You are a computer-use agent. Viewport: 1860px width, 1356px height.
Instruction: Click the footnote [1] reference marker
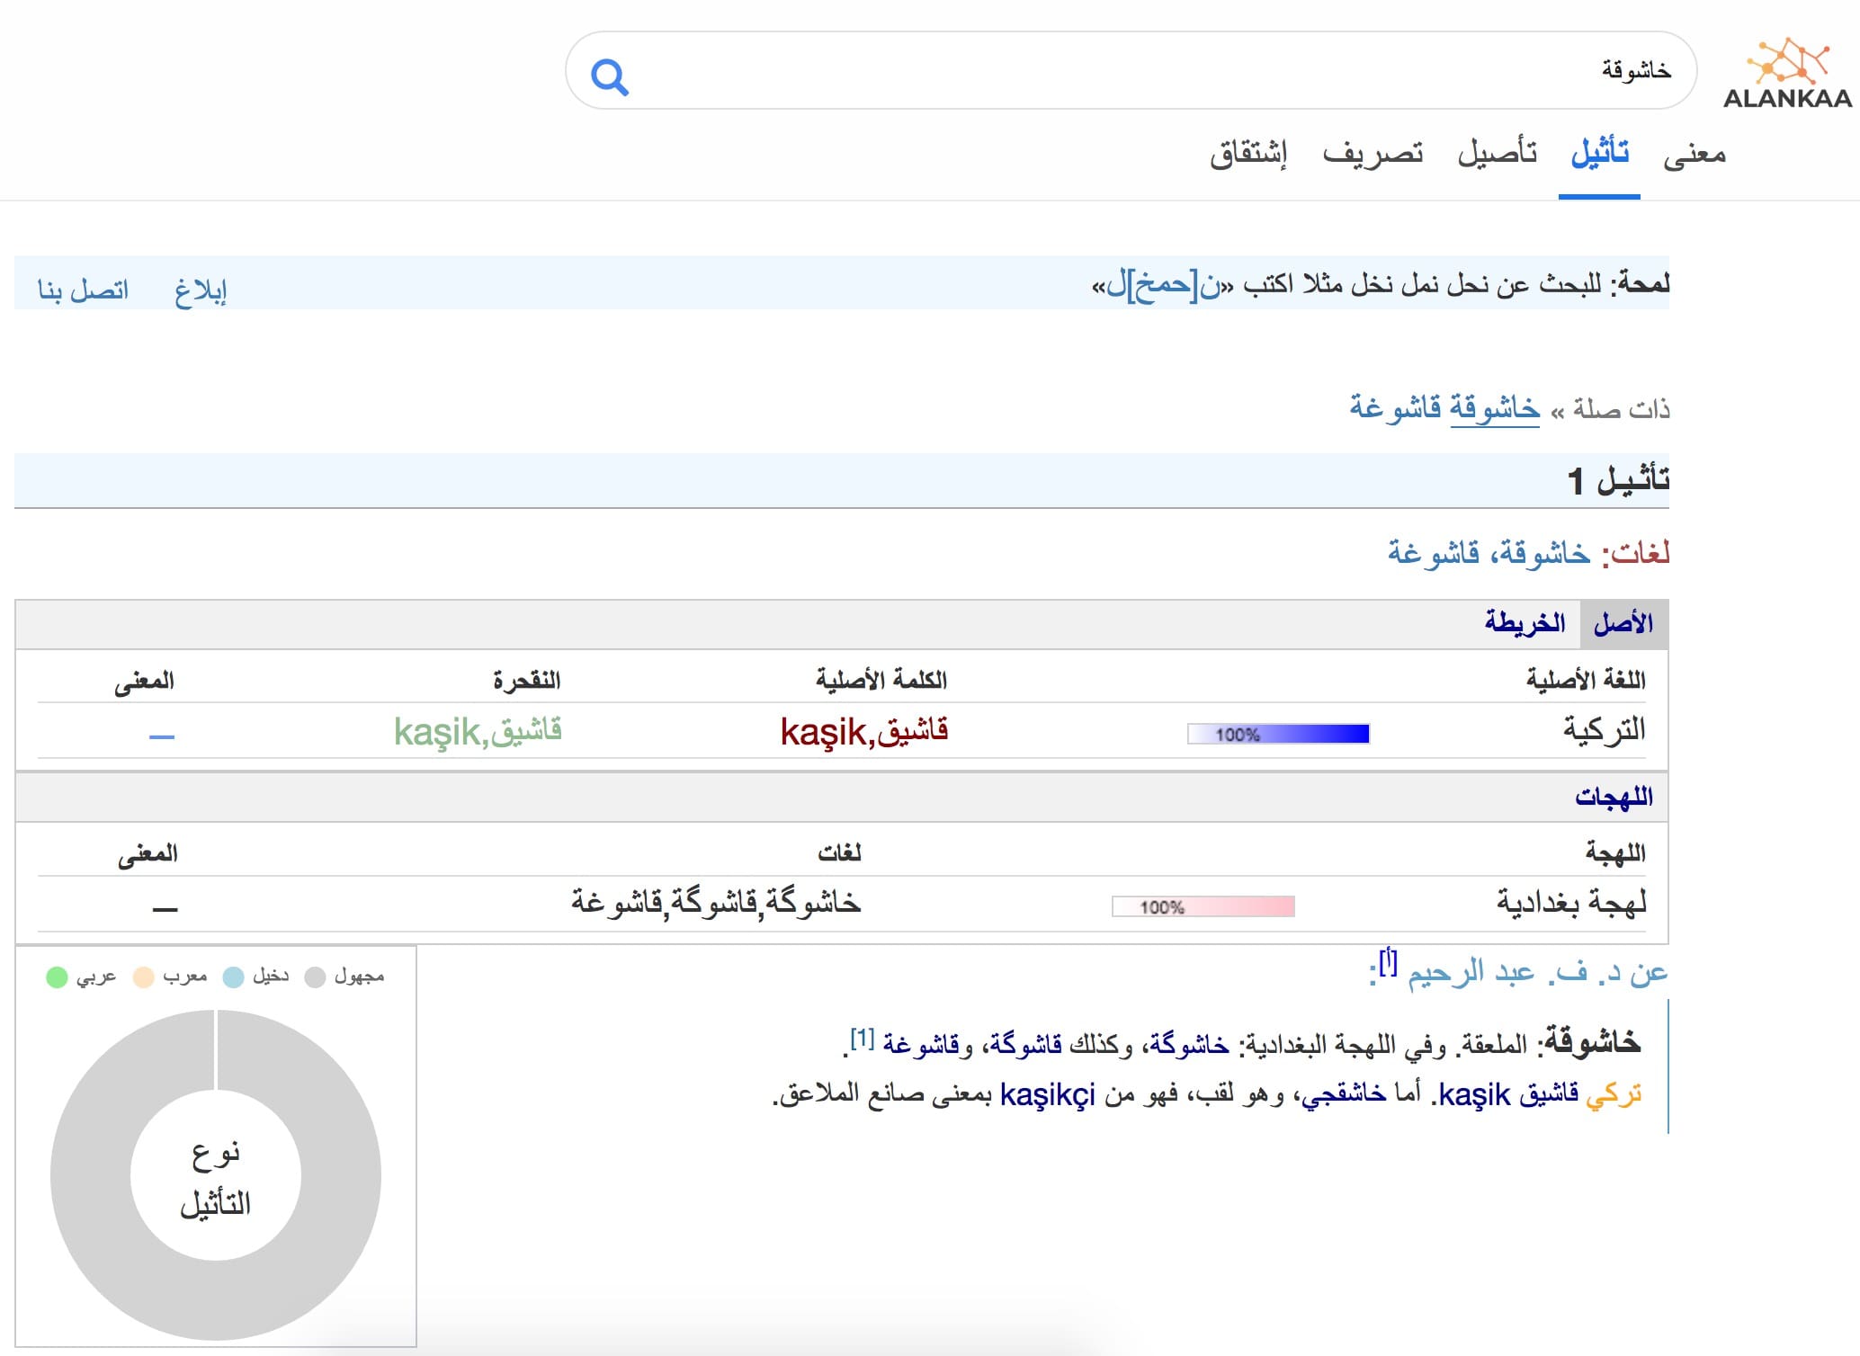tap(862, 1039)
